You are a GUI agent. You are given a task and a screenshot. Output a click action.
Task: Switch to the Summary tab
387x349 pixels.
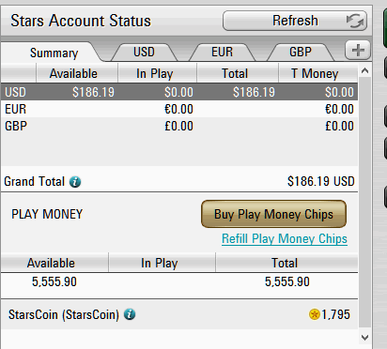tap(54, 53)
